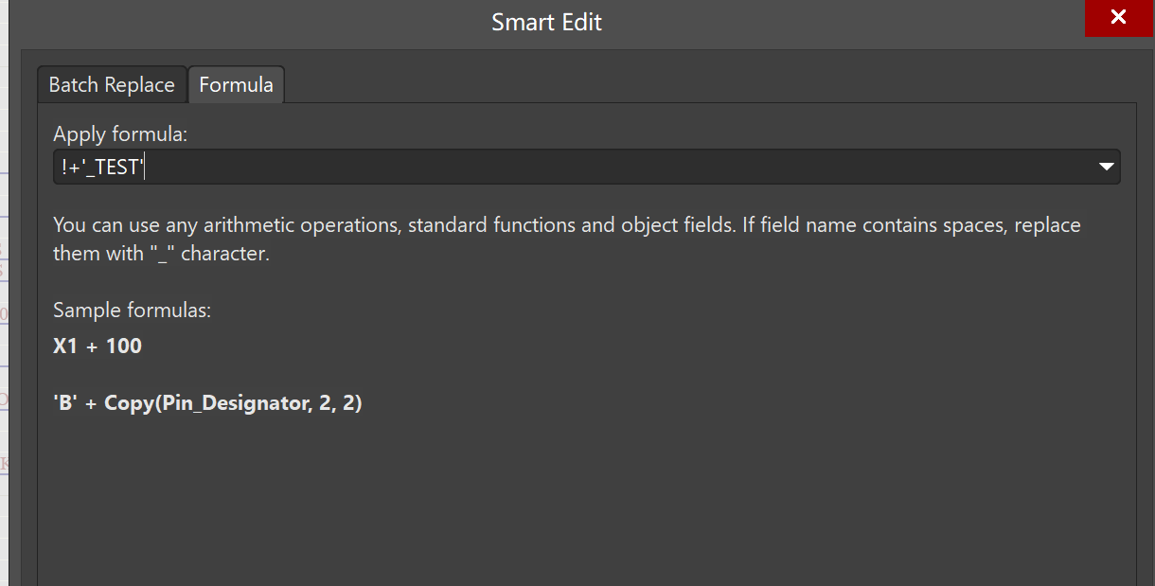Click the empty panel area below the samples

(568, 502)
